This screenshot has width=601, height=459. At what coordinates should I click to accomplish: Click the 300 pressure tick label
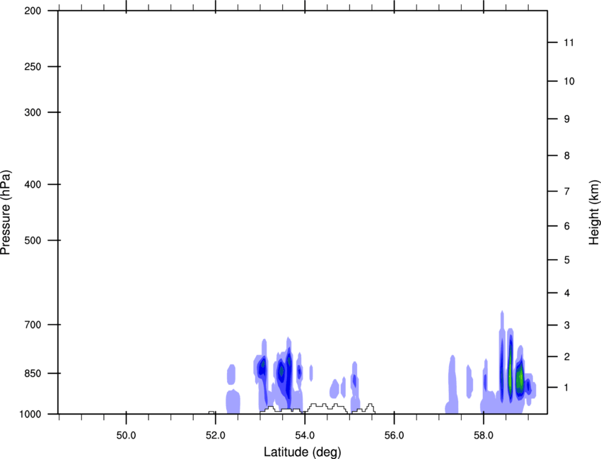pyautogui.click(x=33, y=112)
